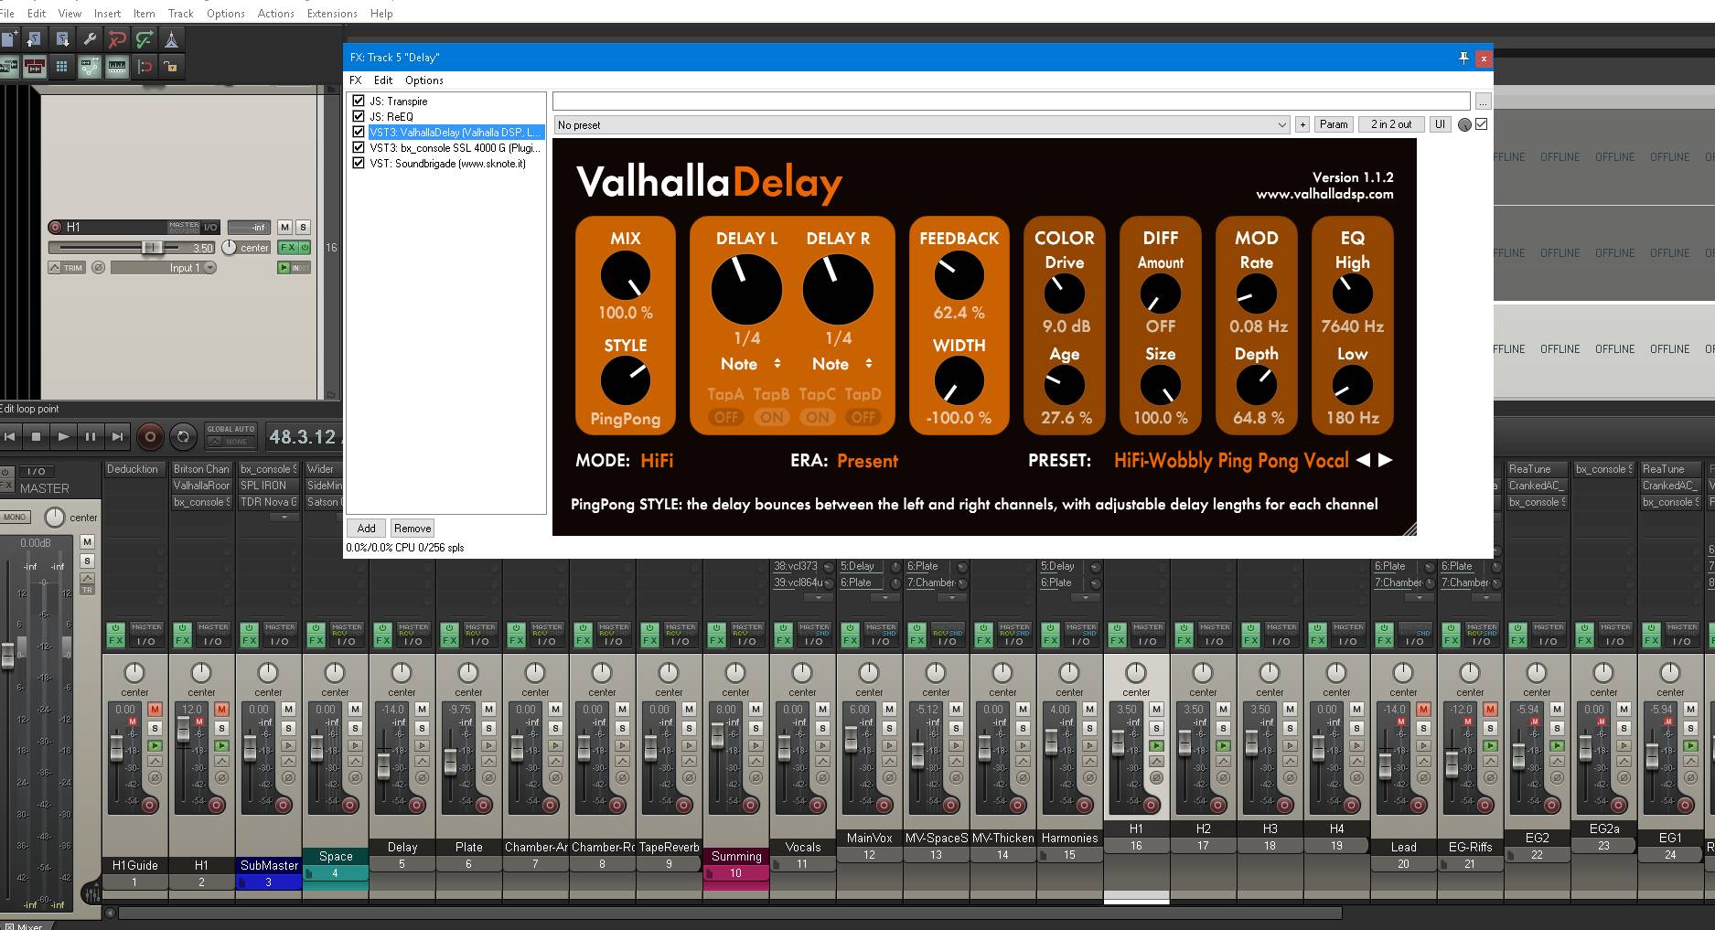The image size is (1715, 930).
Task: Select the next preset arrow in ValhallaDelay
Action: 1385,460
